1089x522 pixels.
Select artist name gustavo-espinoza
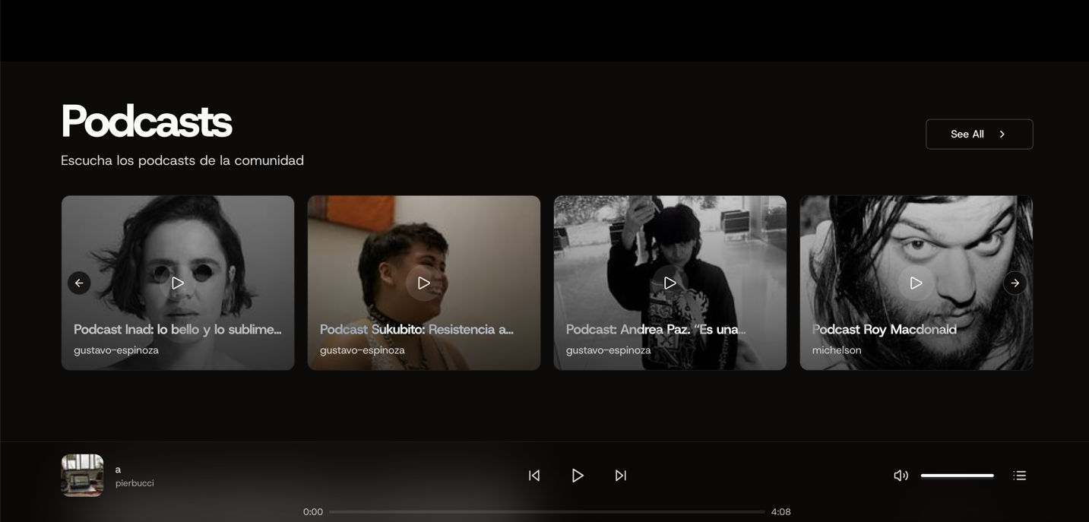tap(116, 350)
